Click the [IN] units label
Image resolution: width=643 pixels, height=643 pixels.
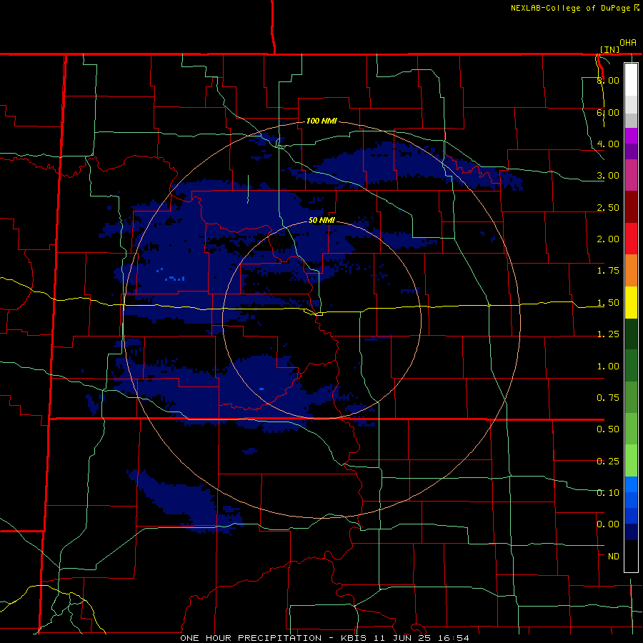click(610, 49)
